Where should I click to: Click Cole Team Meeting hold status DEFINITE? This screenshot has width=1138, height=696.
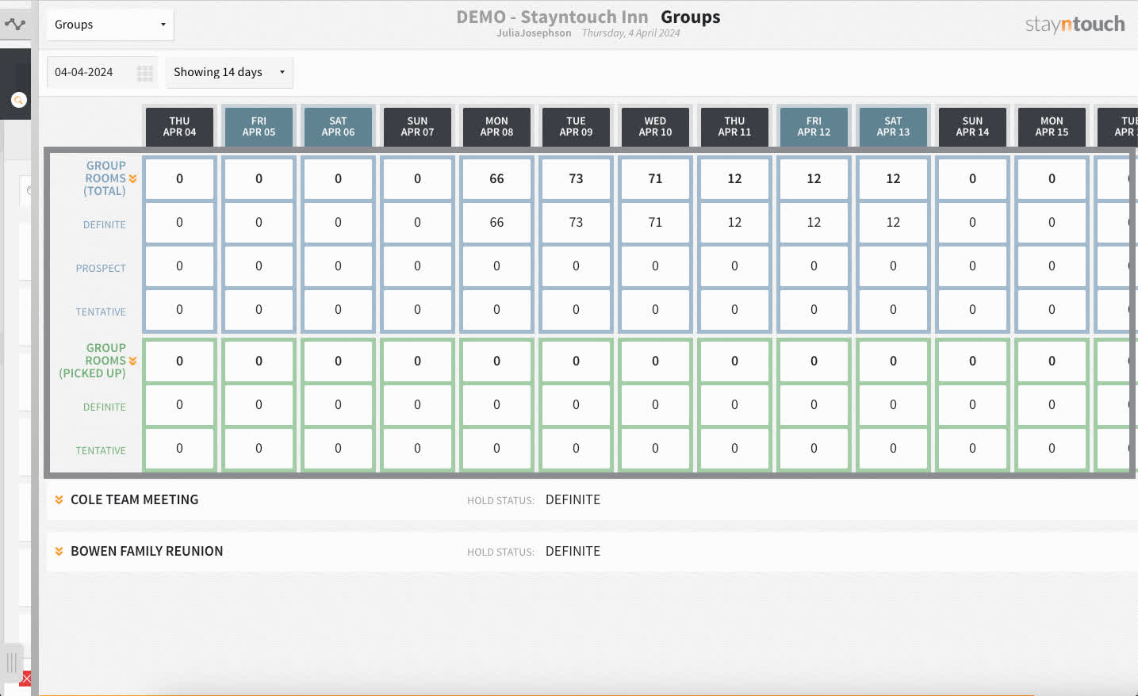tap(573, 500)
